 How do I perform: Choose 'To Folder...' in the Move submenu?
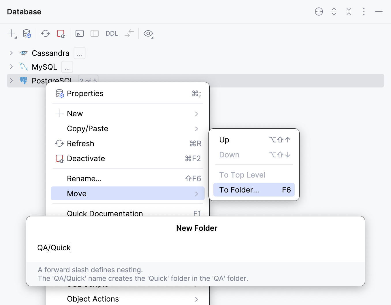254,190
